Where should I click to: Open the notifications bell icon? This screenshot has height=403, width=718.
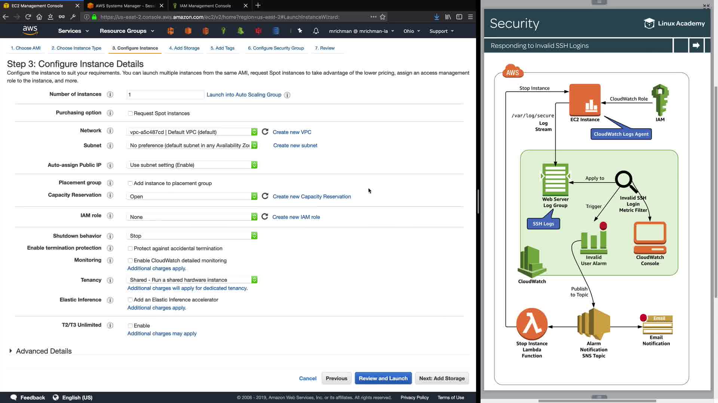[x=316, y=31]
